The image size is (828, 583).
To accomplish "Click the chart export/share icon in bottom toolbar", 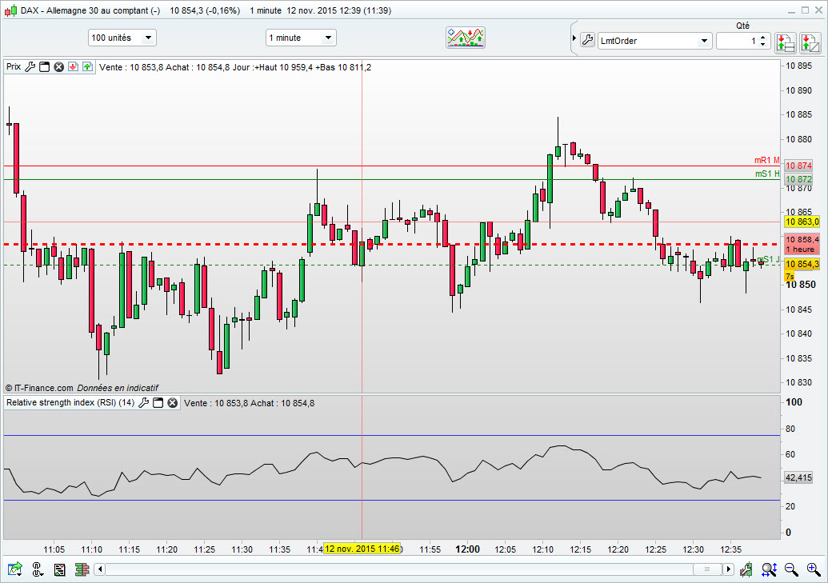I will click(14, 569).
